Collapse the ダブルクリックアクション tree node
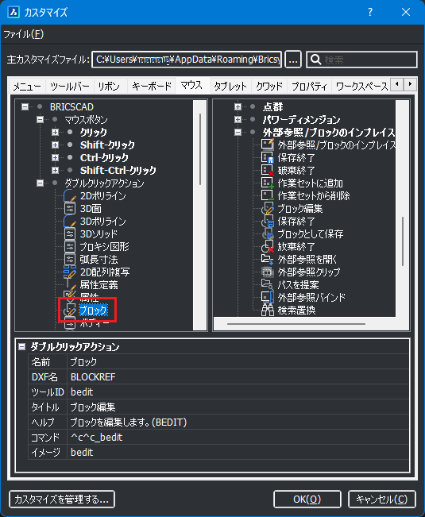The image size is (425, 517). pos(40,183)
